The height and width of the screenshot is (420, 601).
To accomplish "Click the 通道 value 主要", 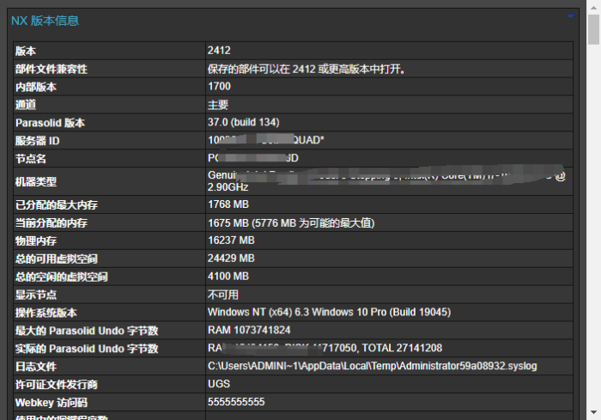I will (218, 105).
